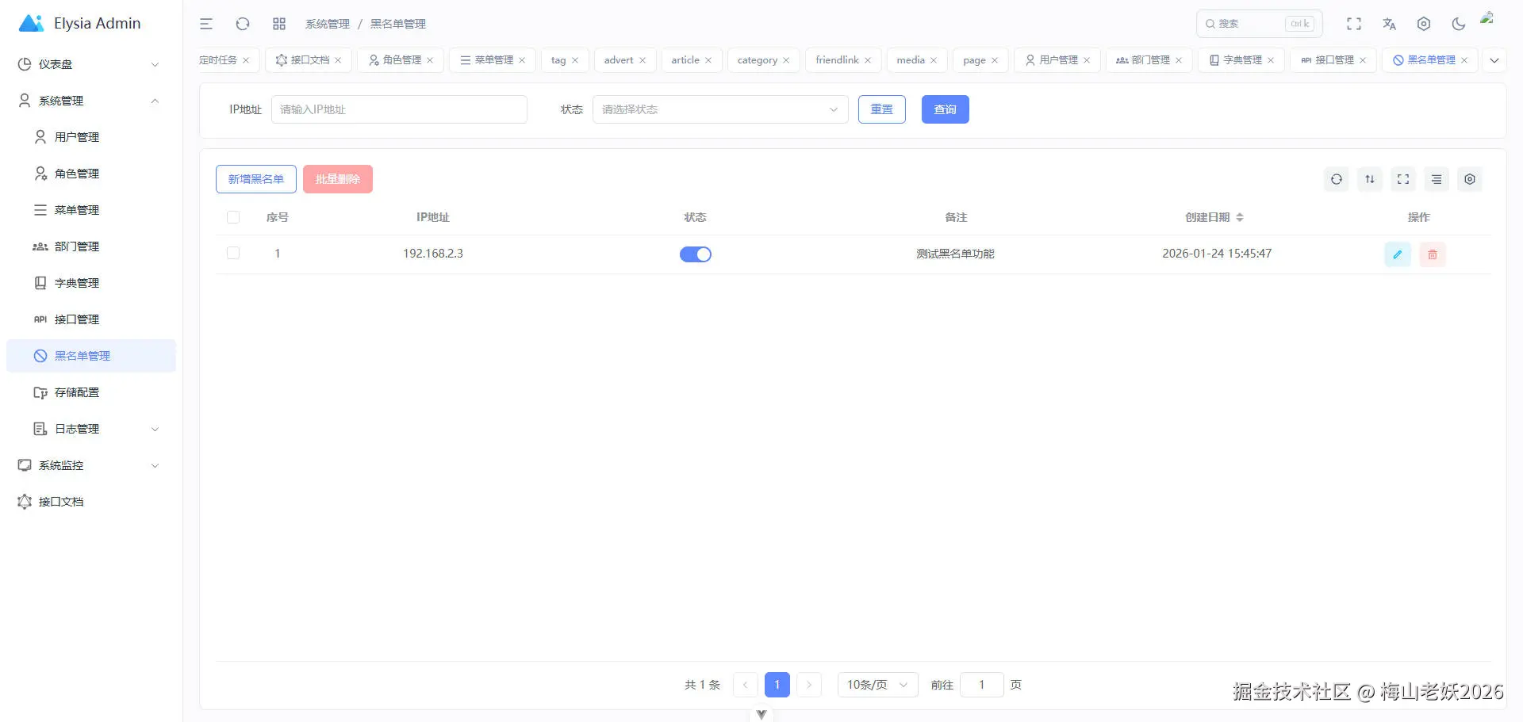Delete the 192.168.2.3 blacklist entry

(1433, 254)
